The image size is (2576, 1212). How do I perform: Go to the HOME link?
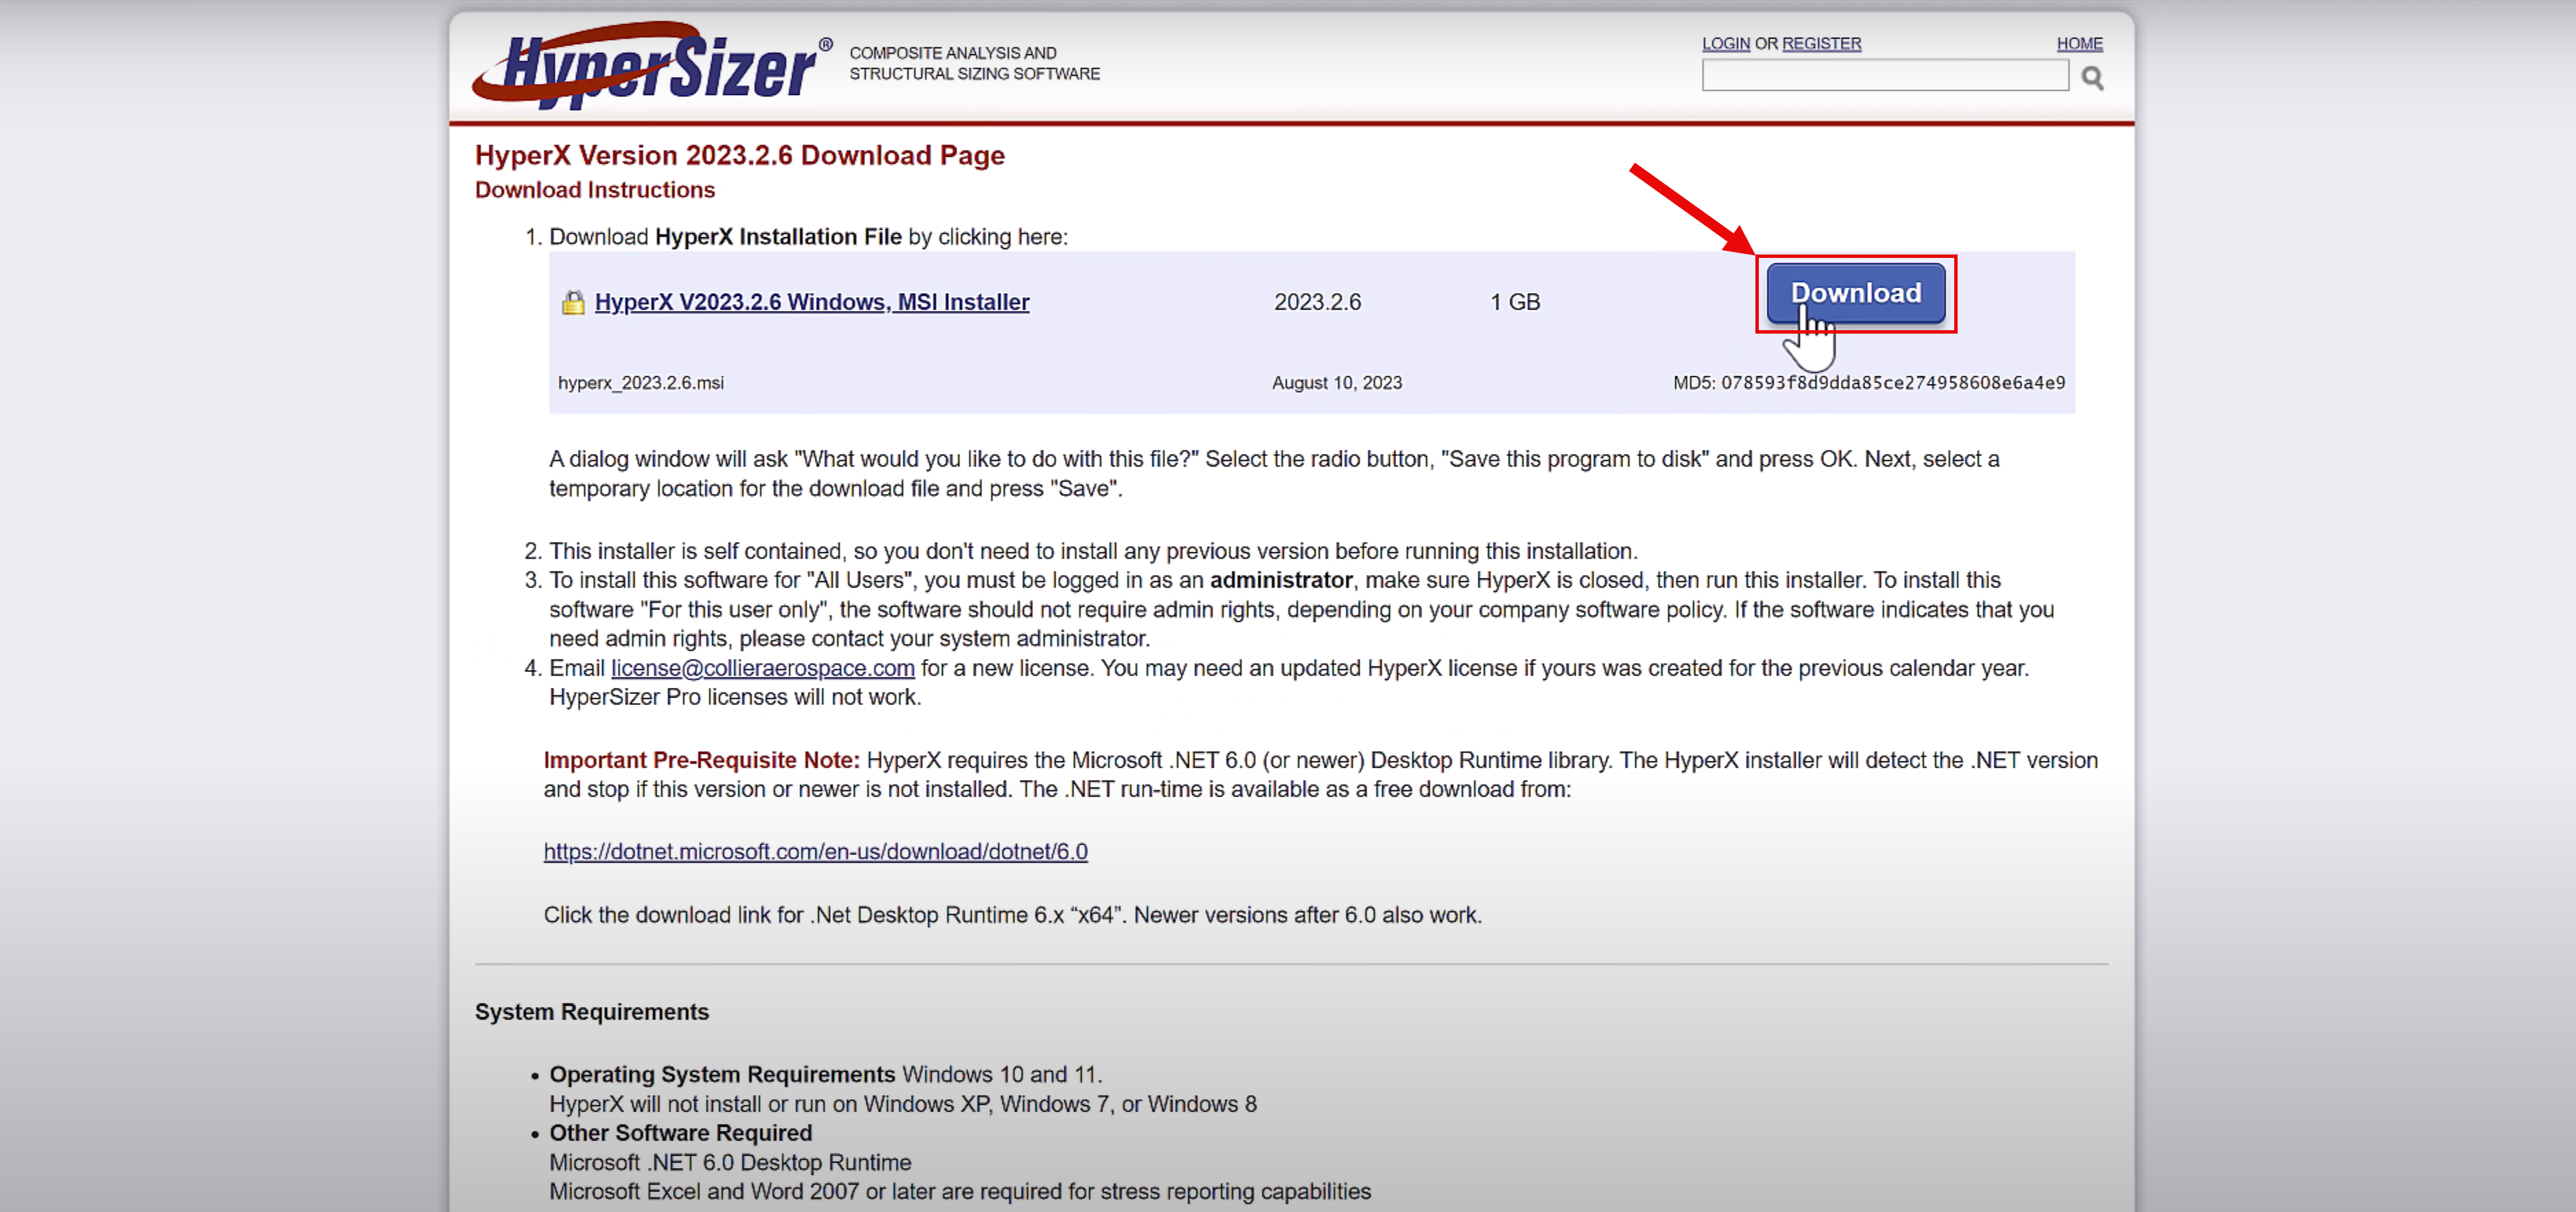[2079, 44]
